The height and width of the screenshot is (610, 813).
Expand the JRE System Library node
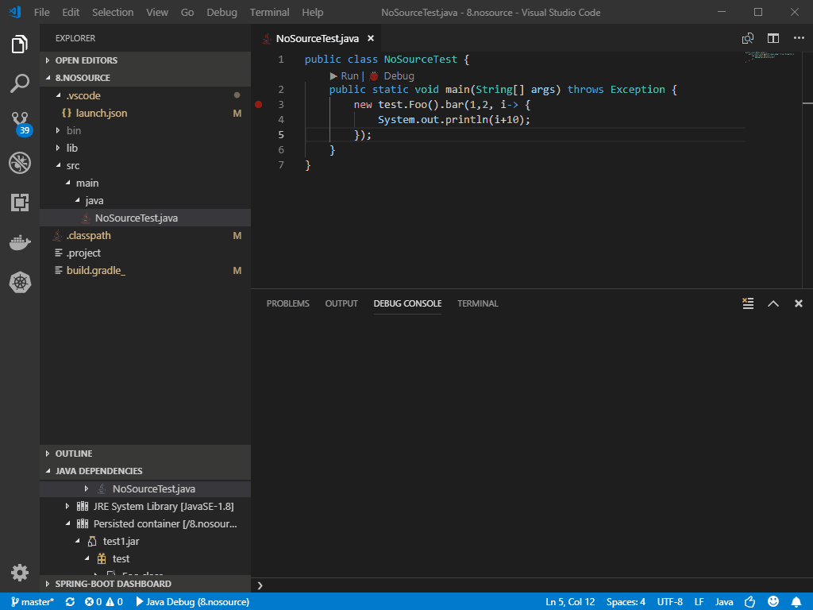(67, 506)
